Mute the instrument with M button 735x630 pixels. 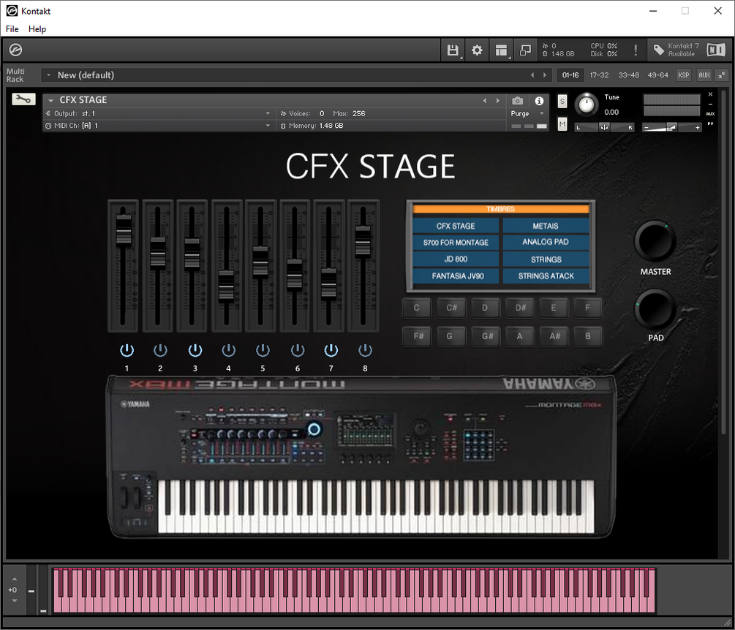(x=562, y=124)
